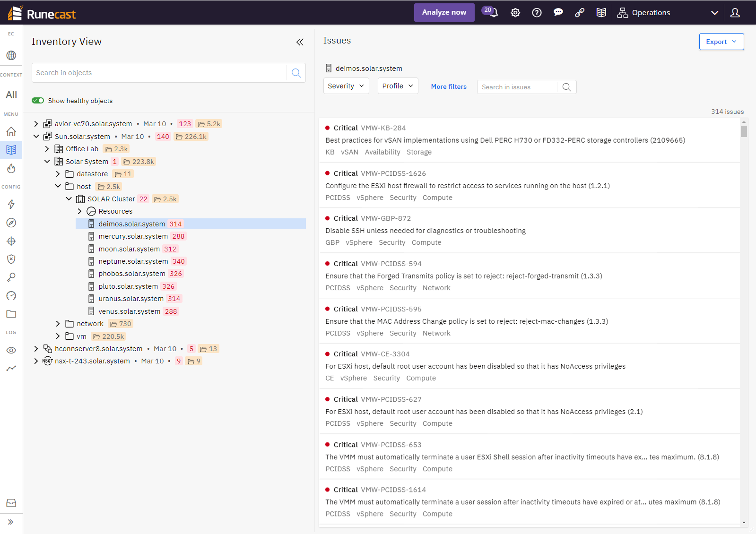Open the user account icon
Screen dimensions: 756x534
(735, 13)
